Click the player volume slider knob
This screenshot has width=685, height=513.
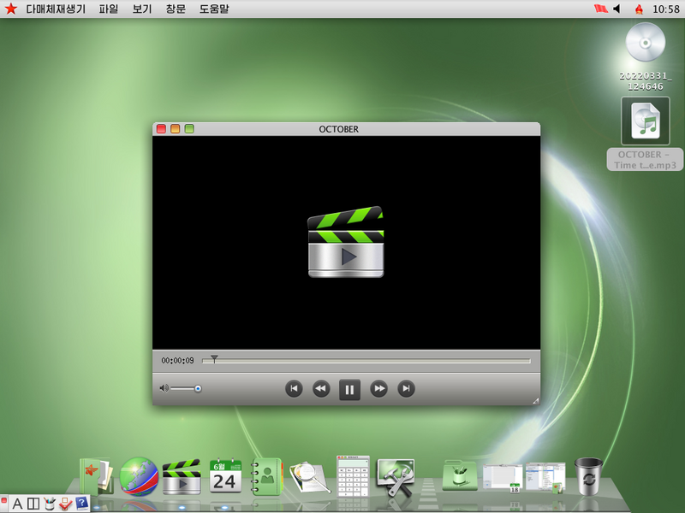pos(198,388)
